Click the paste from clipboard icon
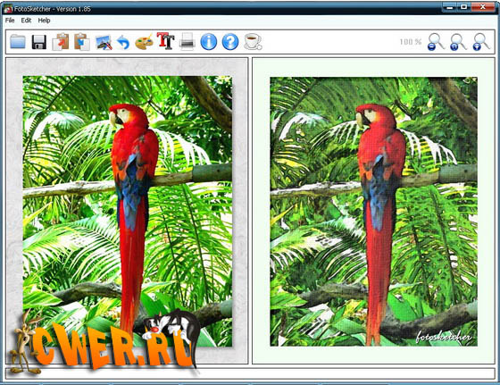500x385 pixels. pyautogui.click(x=82, y=41)
